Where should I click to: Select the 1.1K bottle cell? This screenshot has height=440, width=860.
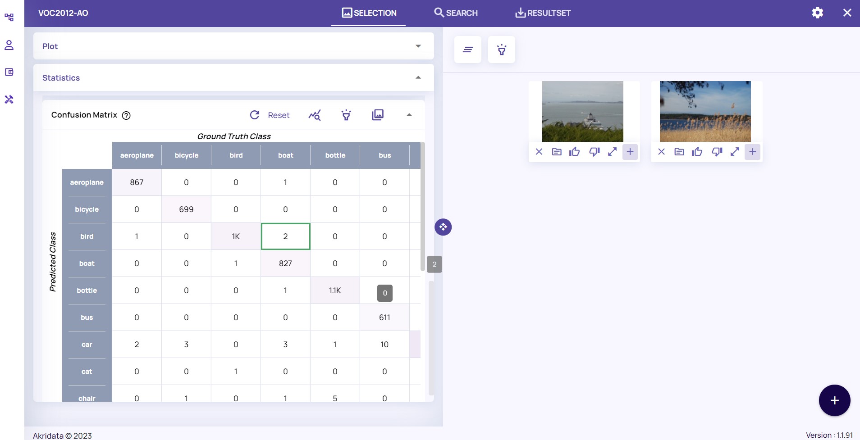pos(335,290)
